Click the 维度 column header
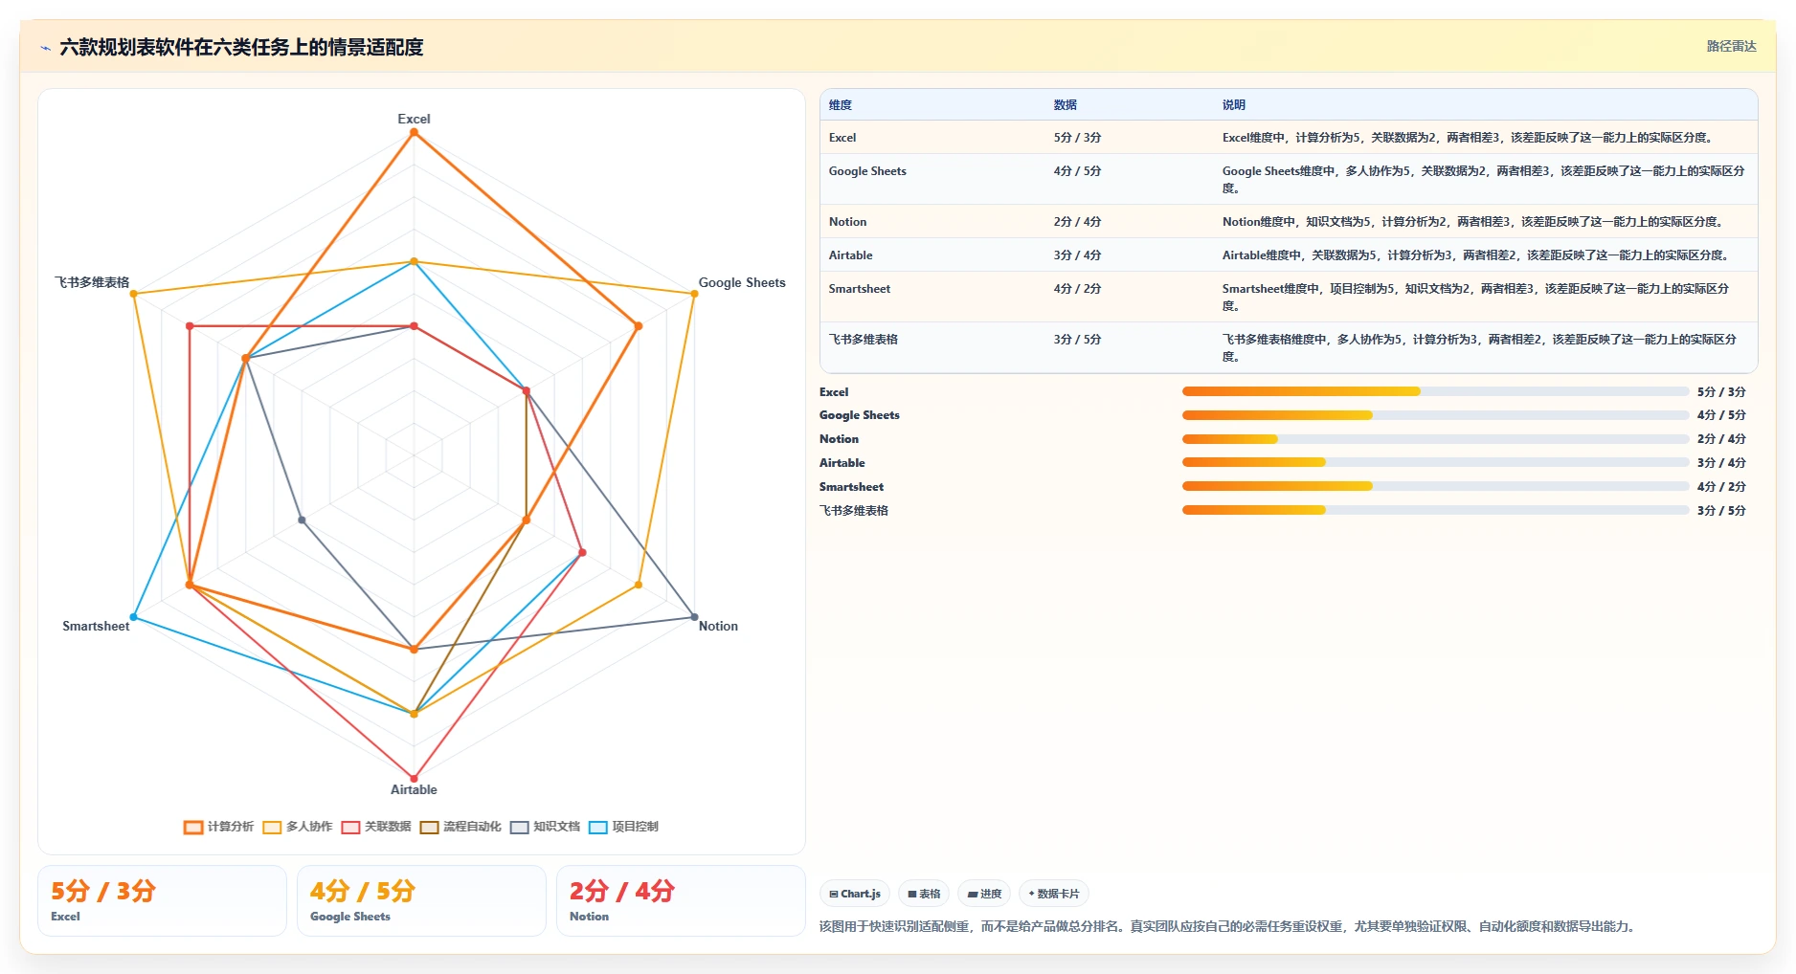 point(841,105)
